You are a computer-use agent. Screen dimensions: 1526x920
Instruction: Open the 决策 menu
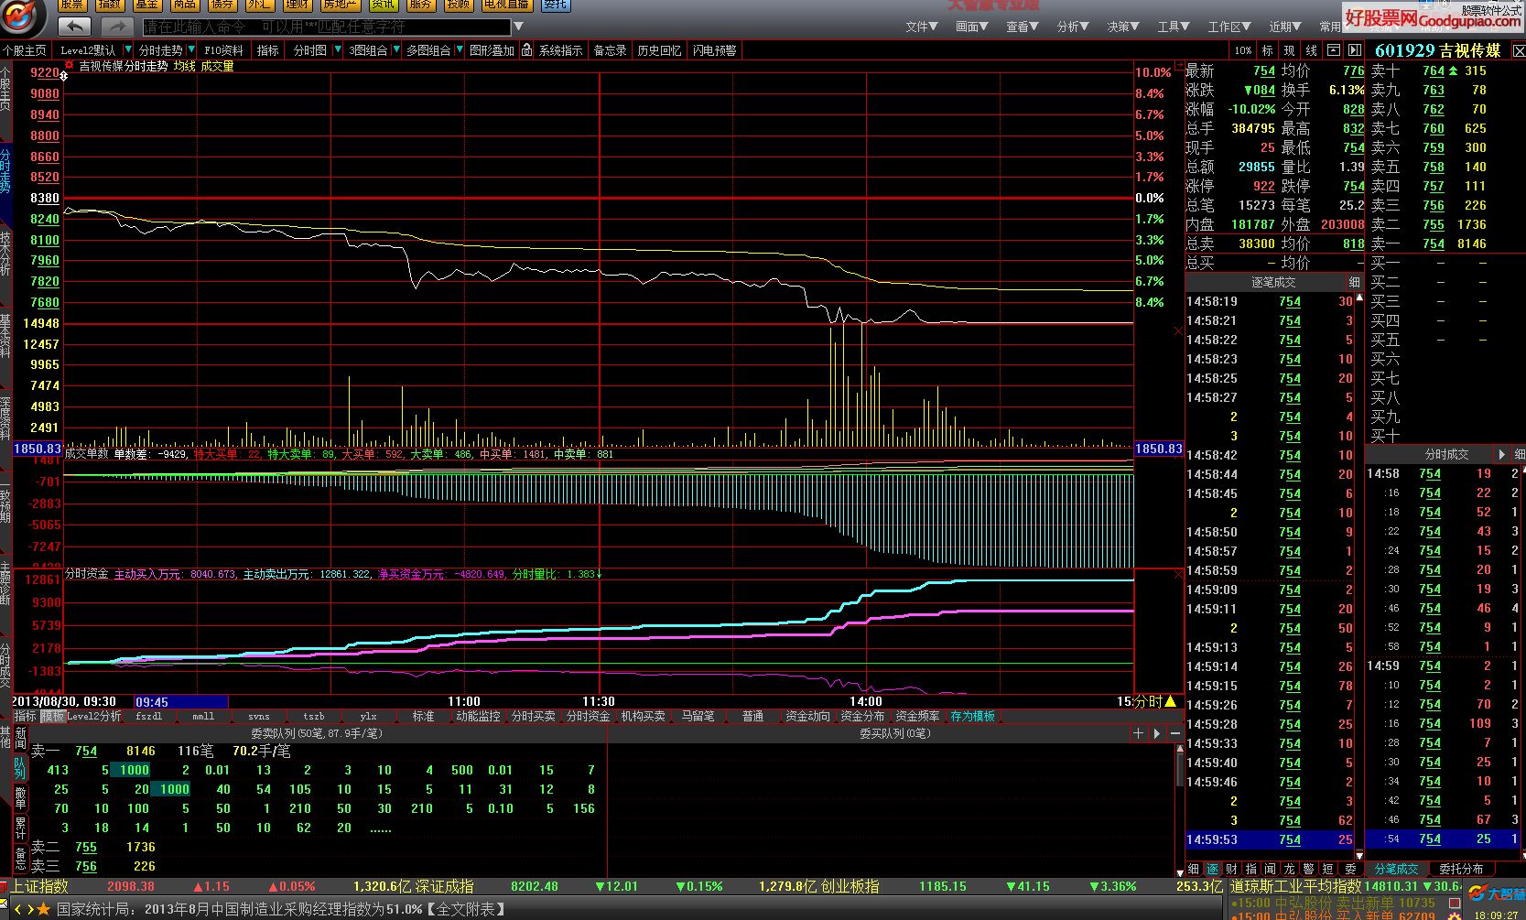(1123, 27)
